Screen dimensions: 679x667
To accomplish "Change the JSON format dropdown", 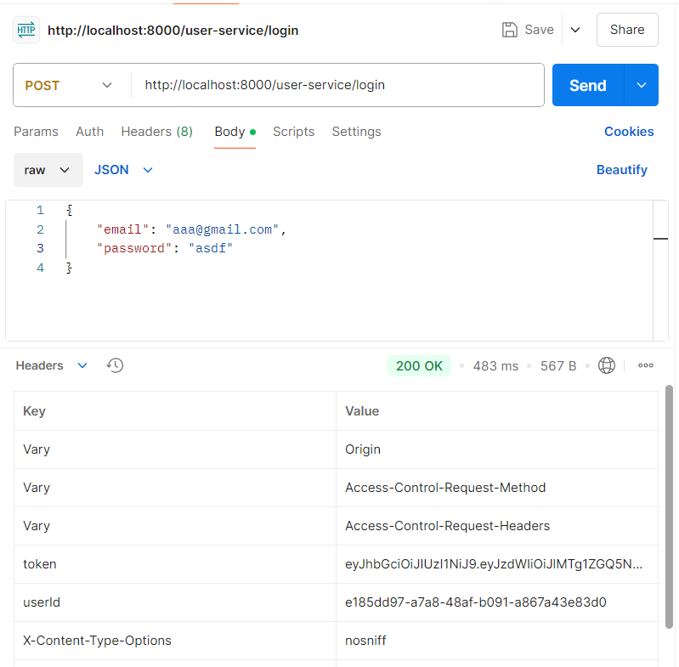I will (124, 170).
